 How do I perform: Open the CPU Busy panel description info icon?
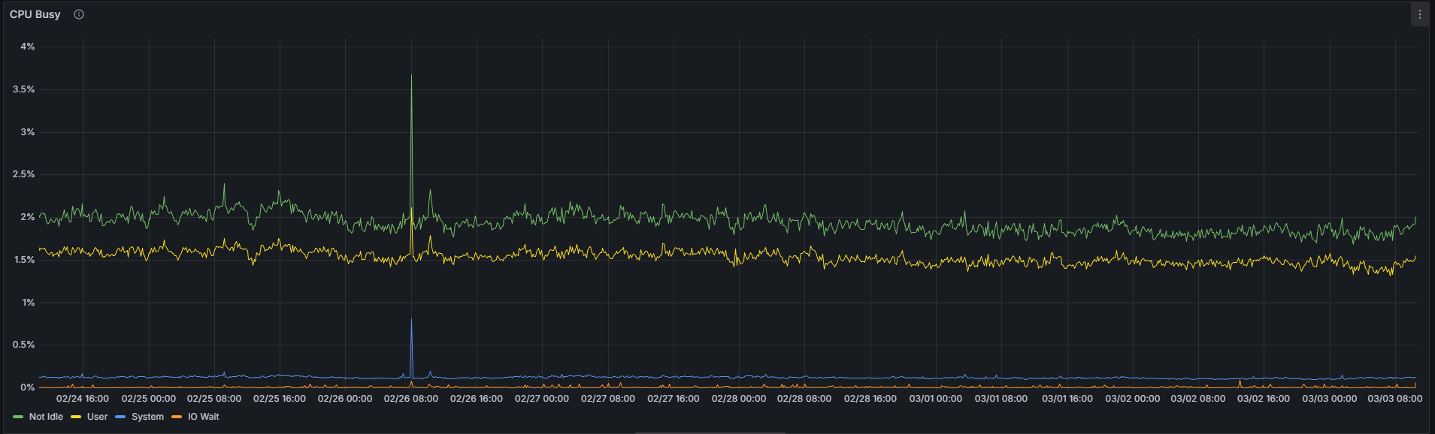(x=79, y=14)
